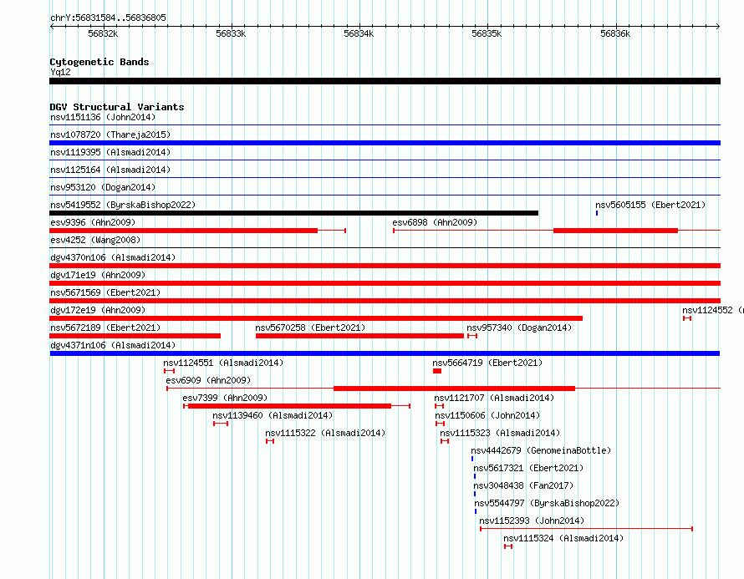Click the 56834k ruler position
744x579 pixels.
tap(359, 33)
